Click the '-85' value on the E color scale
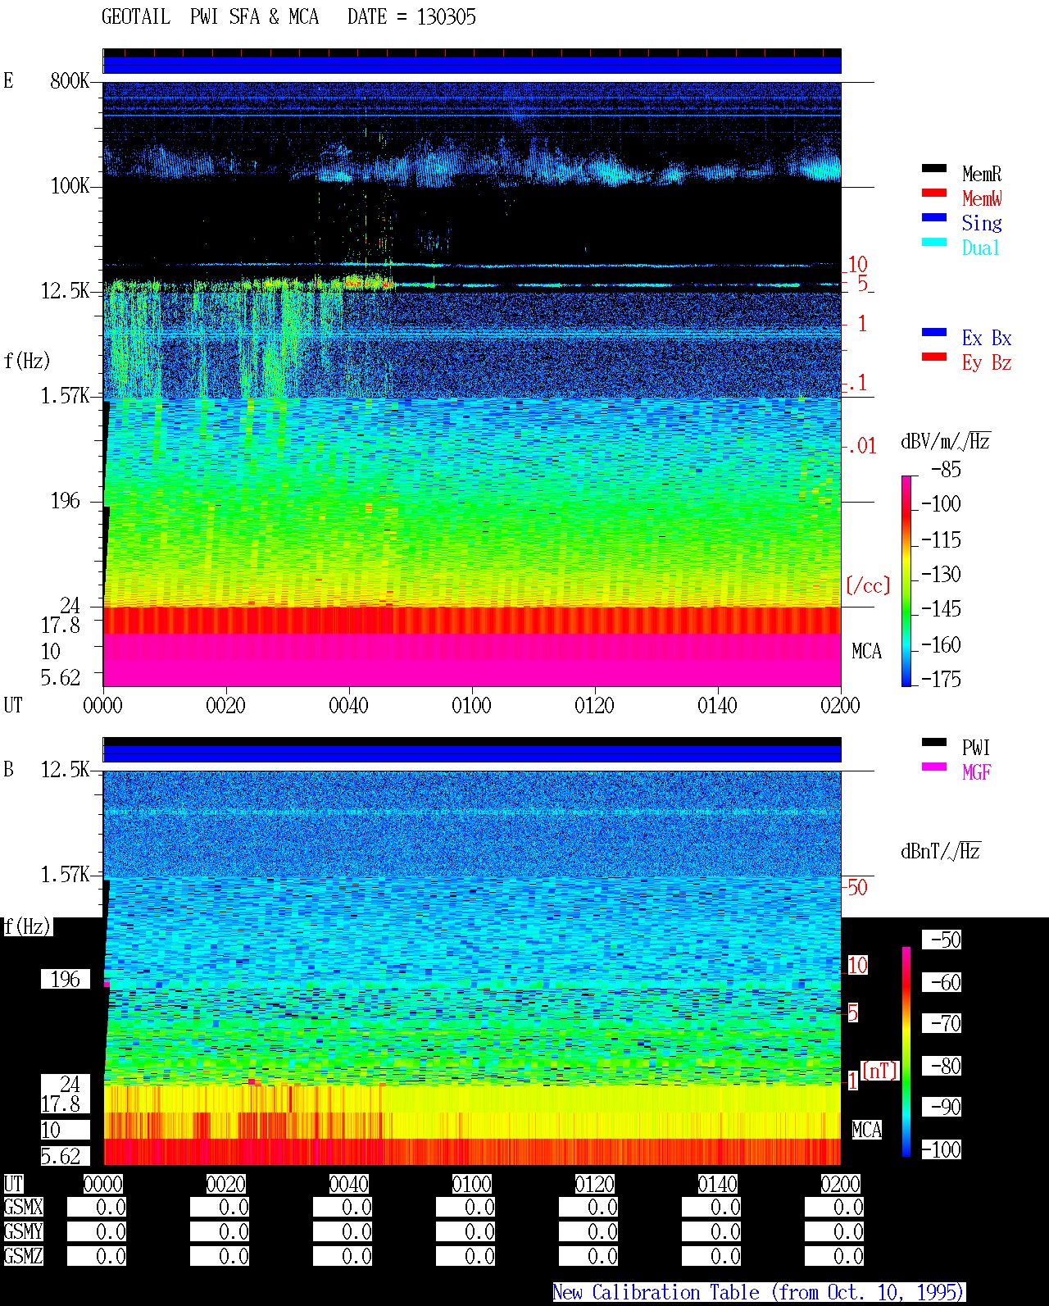 [x=946, y=470]
